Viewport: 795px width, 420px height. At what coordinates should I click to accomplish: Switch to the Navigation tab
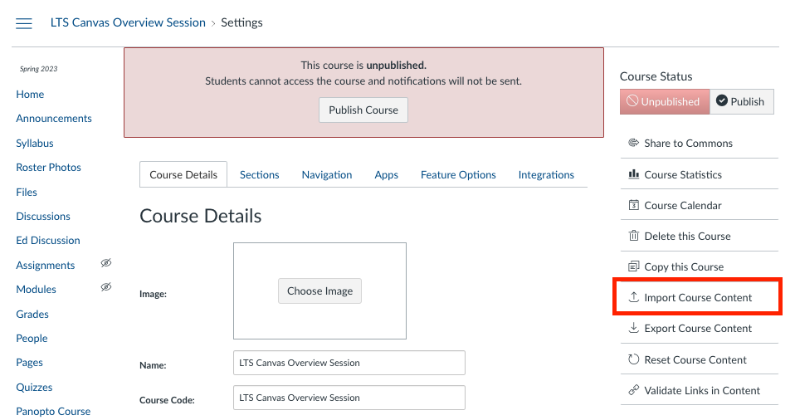[327, 175]
